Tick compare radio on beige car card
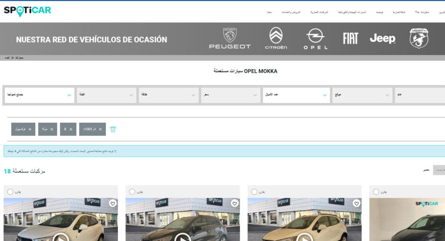Image resolution: width=445 pixels, height=241 pixels. coord(254,192)
